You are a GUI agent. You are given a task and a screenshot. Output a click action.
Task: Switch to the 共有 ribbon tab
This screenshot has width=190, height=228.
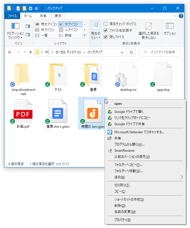(43, 16)
